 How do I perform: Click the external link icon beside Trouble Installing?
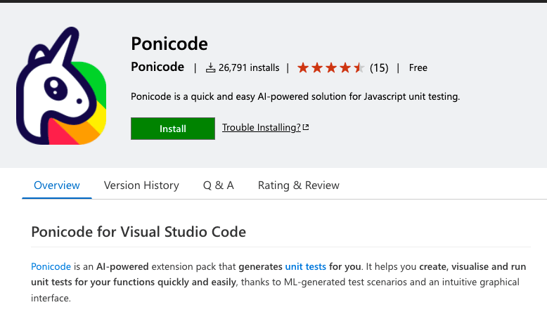[x=306, y=127]
